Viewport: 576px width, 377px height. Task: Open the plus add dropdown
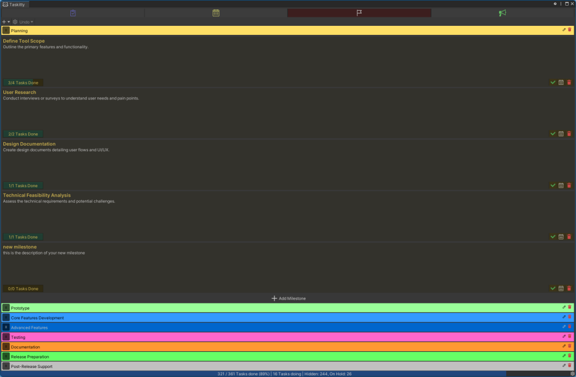tap(6, 22)
